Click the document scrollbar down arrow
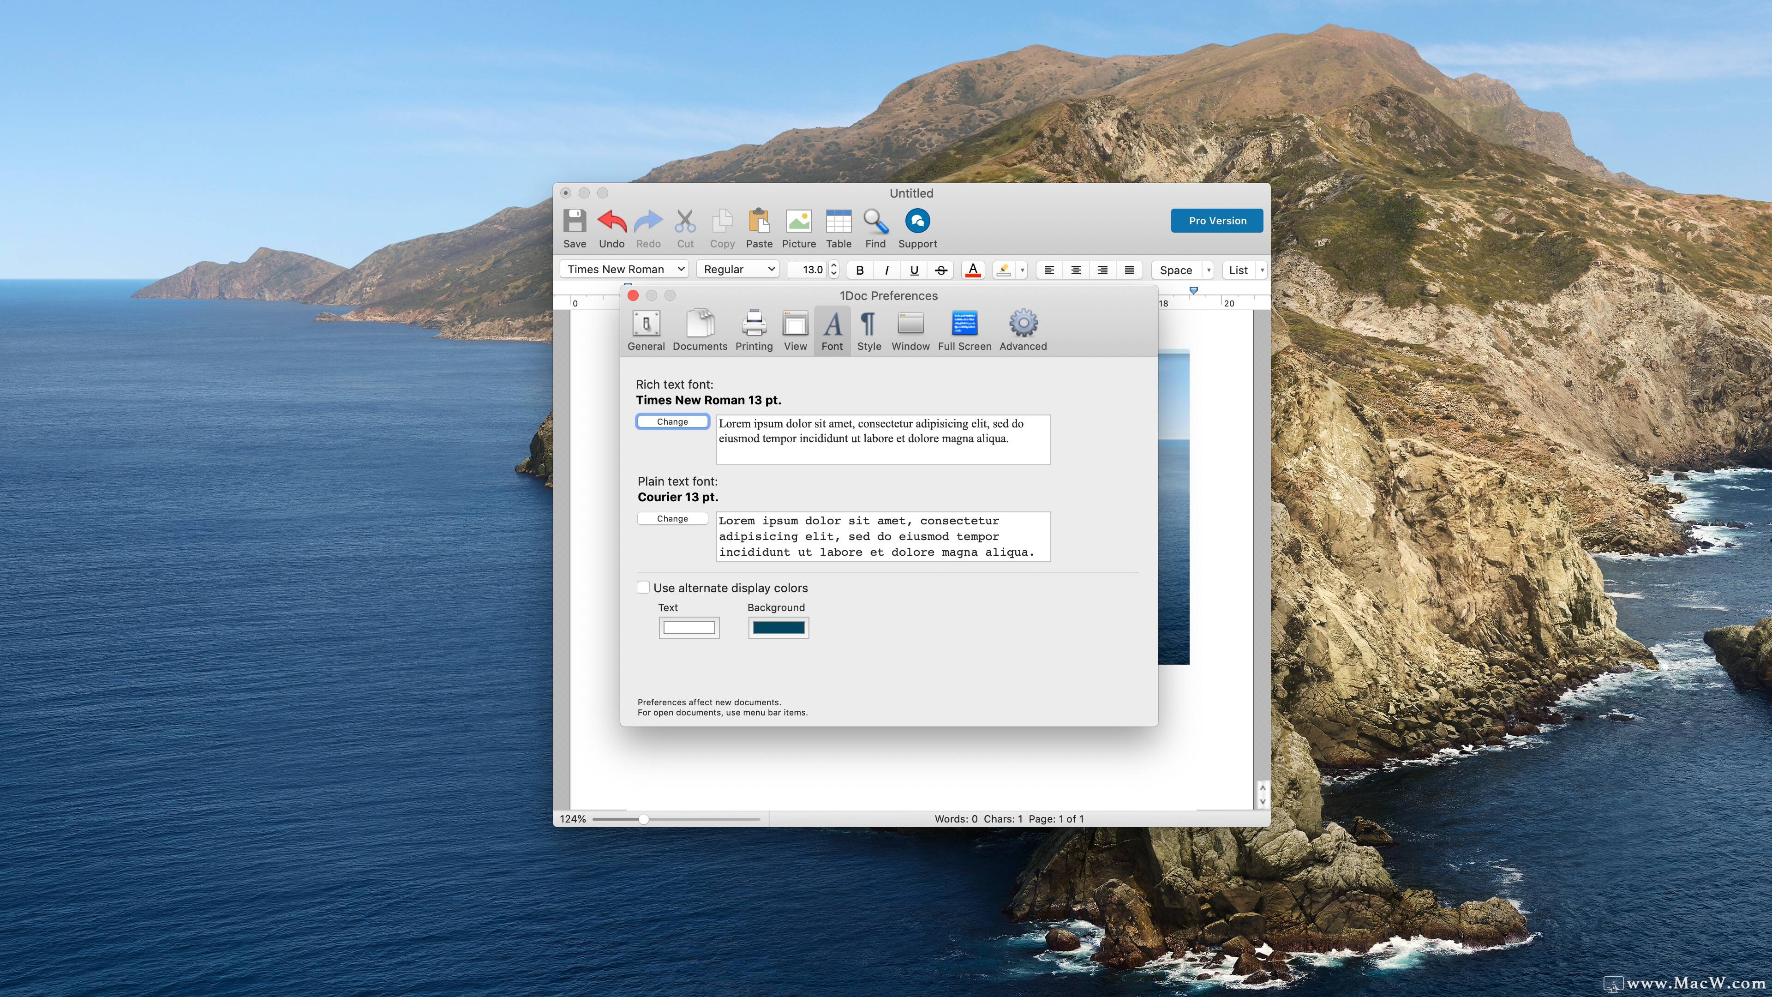Screen dimensions: 1772x997 click(1262, 802)
